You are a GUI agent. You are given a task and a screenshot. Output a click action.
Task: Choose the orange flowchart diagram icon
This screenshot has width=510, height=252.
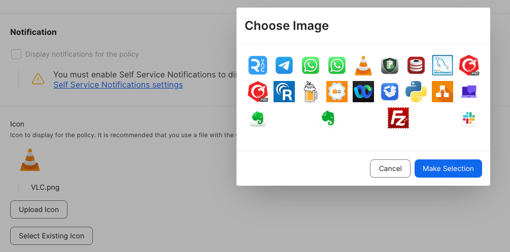443,92
